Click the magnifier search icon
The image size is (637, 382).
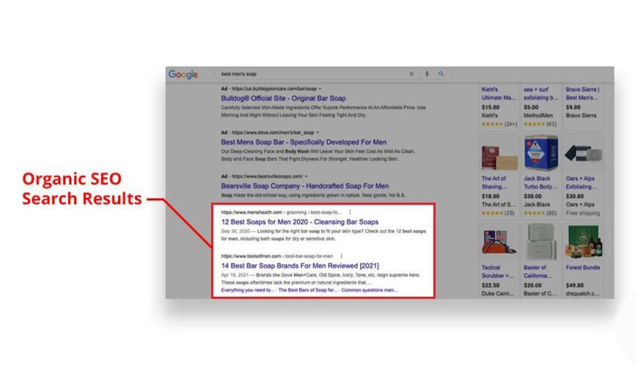[x=441, y=74]
